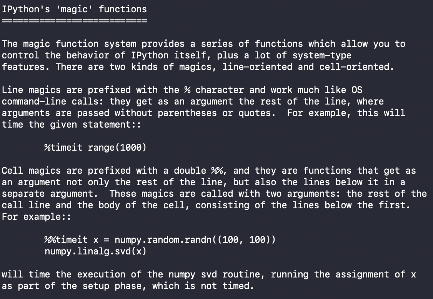Click the word "command-line" in the second paragraph
This screenshot has width=433, height=299.
(34, 101)
